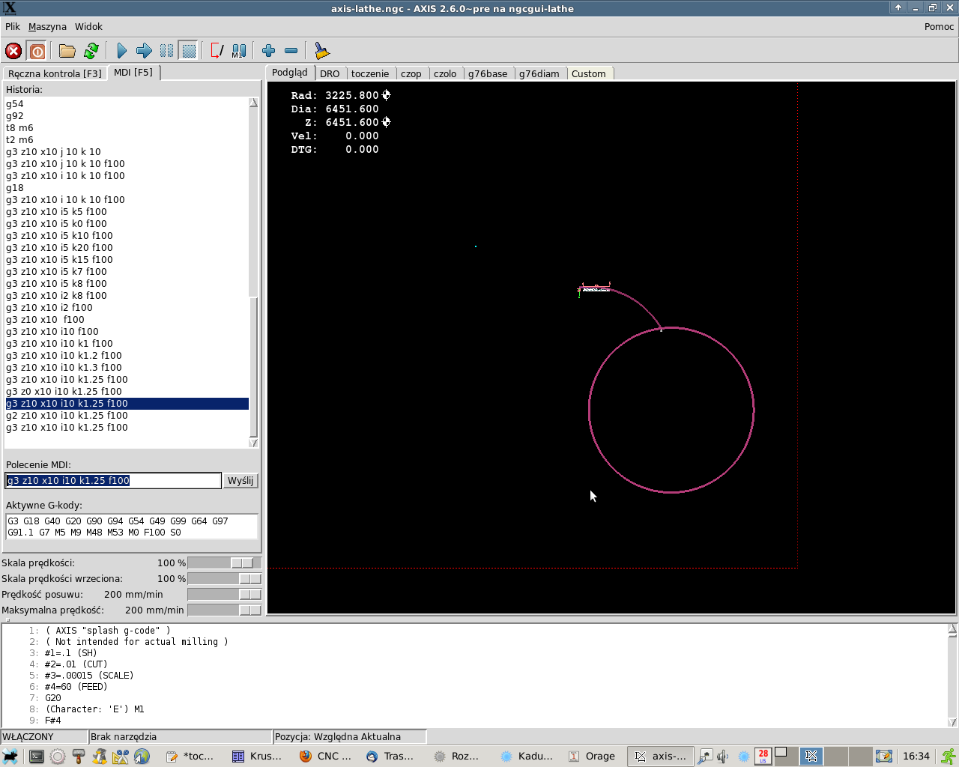Open the czop tab
This screenshot has width=959, height=767.
(x=411, y=73)
